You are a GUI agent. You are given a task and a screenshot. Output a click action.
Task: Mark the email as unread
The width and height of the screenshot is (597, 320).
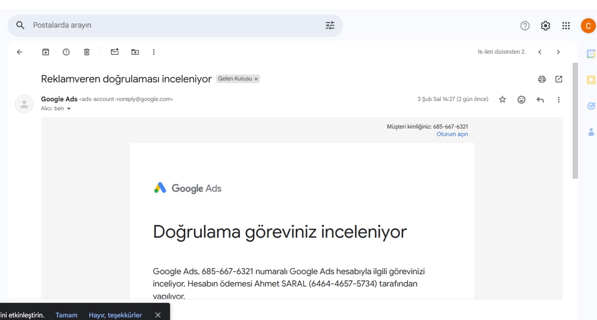tap(115, 52)
